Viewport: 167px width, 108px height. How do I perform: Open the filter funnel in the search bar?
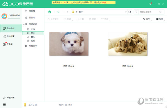point(136,12)
